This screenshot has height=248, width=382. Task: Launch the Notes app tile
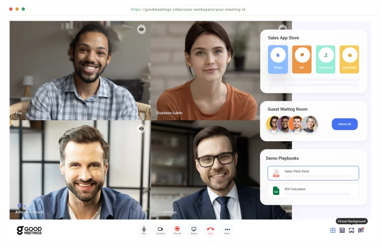pos(278,59)
